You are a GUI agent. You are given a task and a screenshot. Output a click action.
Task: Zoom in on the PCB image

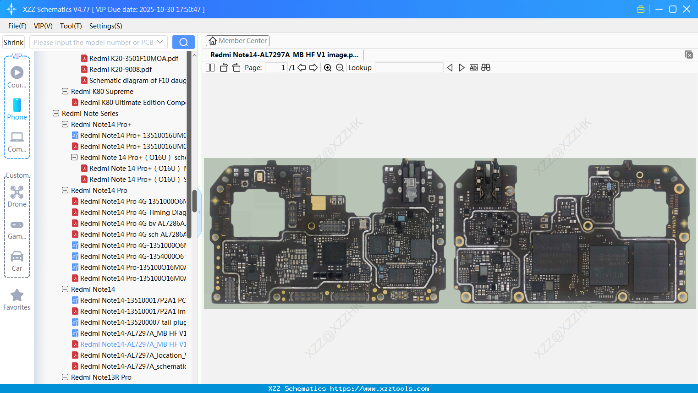pos(328,67)
